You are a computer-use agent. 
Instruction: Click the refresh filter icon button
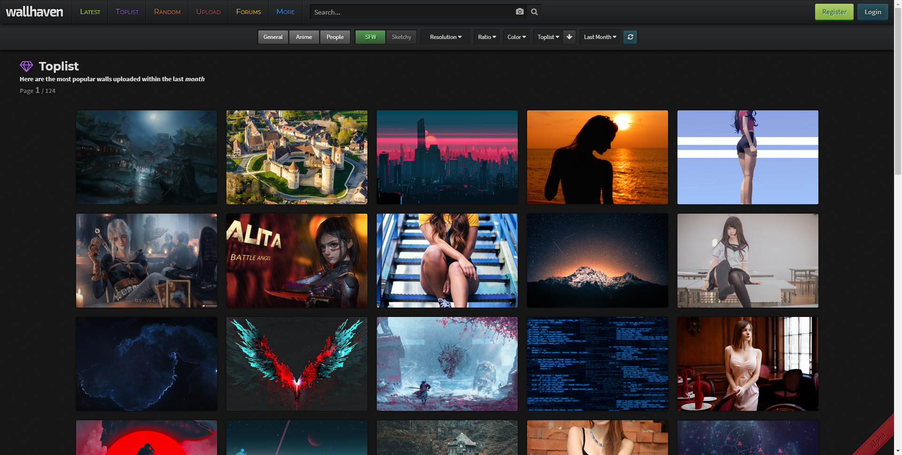coord(630,37)
